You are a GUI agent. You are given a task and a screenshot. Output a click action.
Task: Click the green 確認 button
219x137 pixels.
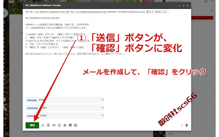32,125
